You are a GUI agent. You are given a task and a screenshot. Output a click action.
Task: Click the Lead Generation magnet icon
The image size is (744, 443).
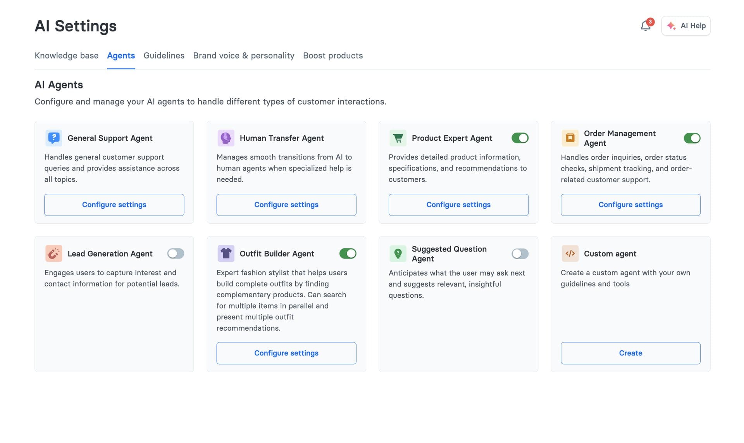[53, 253]
